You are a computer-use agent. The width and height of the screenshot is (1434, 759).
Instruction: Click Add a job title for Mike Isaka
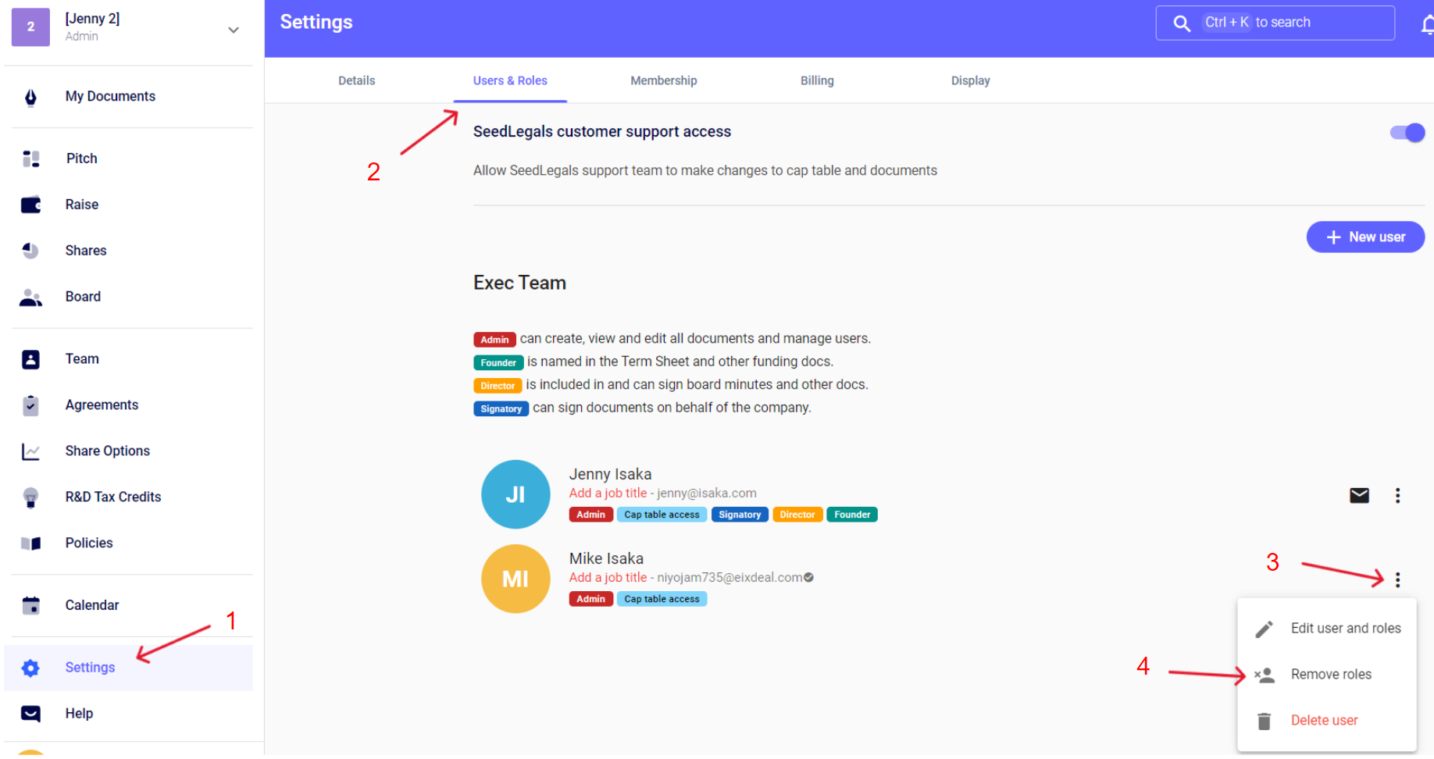tap(608, 577)
